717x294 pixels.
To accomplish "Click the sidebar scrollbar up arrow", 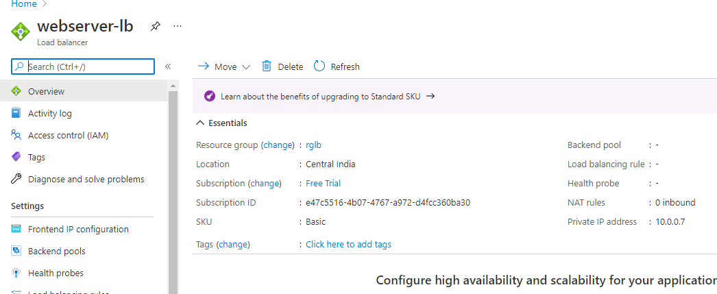I will point(173,86).
